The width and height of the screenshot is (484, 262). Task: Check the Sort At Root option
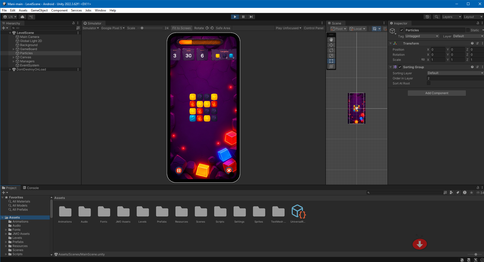tap(429, 83)
